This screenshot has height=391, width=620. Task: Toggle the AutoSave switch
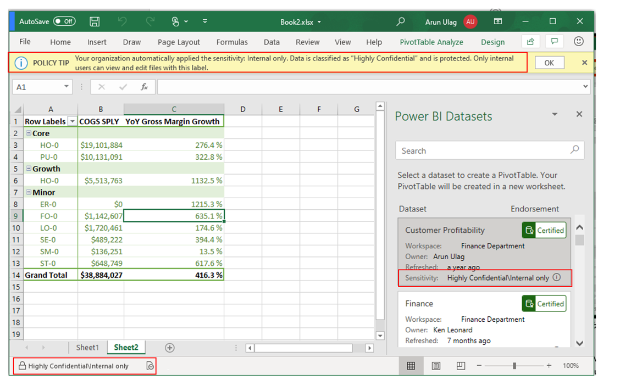pyautogui.click(x=64, y=21)
